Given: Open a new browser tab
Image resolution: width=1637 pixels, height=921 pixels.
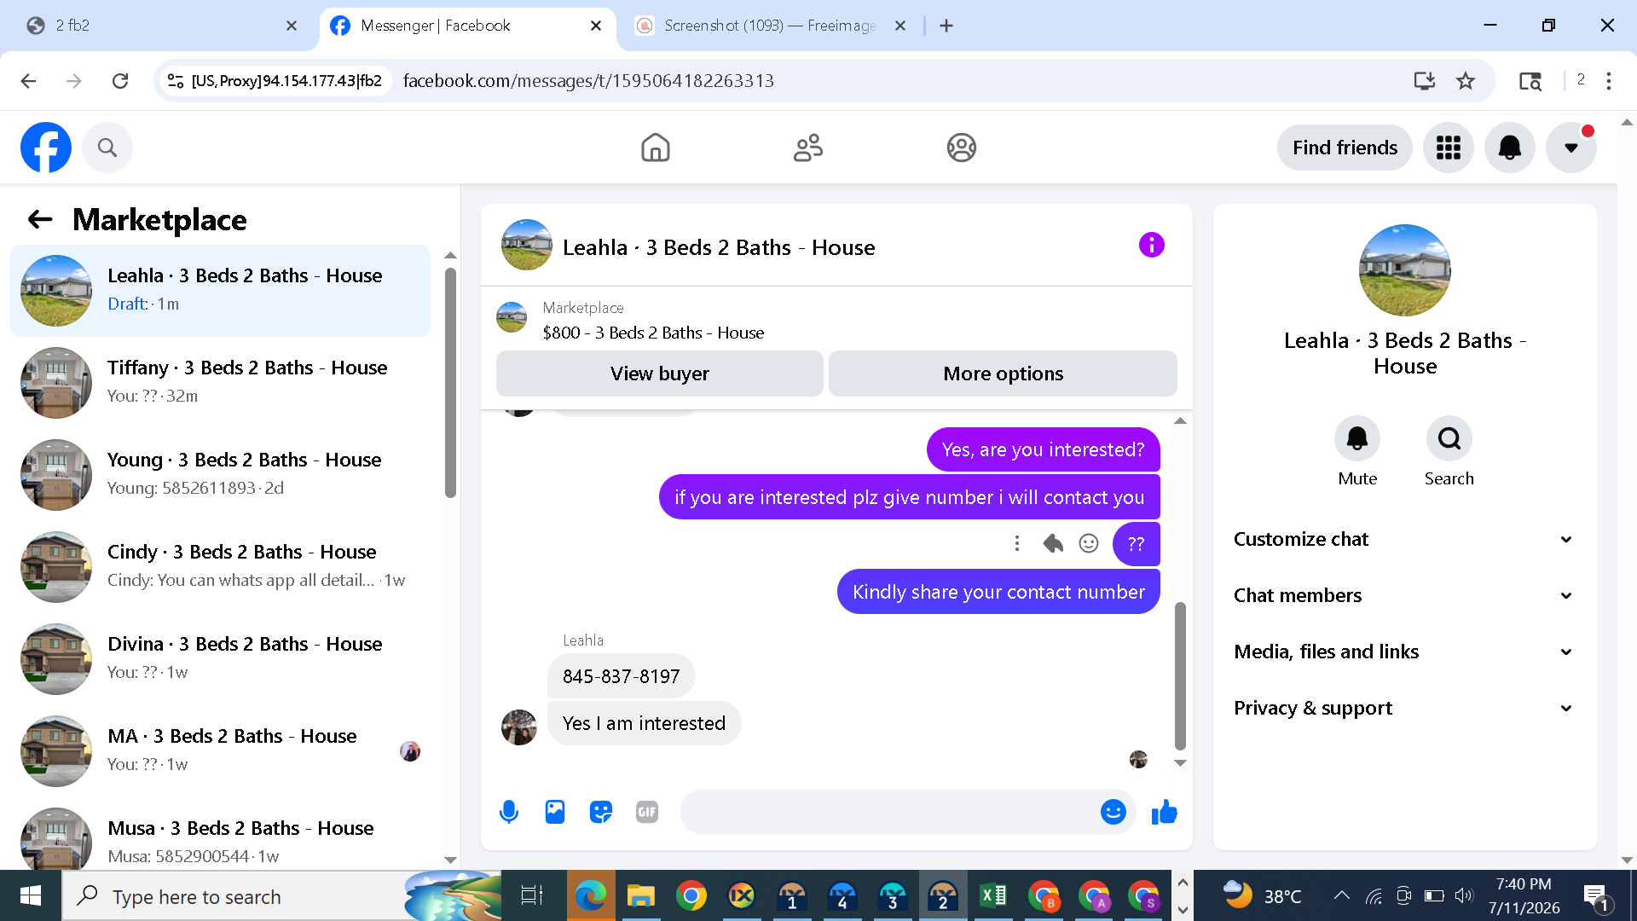Looking at the screenshot, I should (946, 26).
